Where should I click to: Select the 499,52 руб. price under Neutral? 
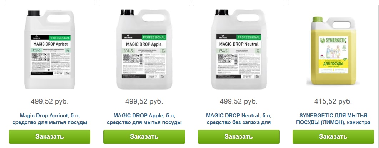(x=239, y=101)
